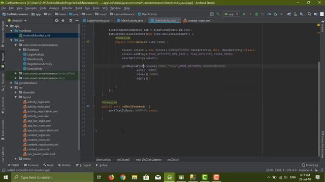Collapse the java folder node
Screen dimensions: 325x182
point(11,40)
